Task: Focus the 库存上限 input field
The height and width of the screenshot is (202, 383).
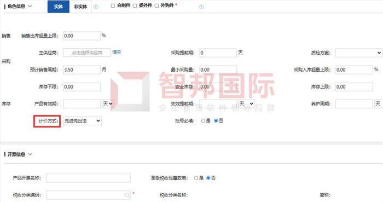Action: click(354, 87)
